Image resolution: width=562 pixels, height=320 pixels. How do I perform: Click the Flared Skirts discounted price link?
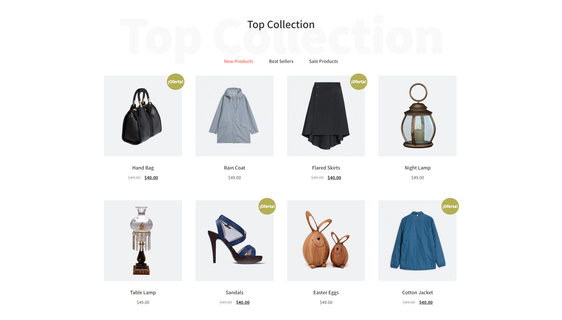click(x=334, y=177)
